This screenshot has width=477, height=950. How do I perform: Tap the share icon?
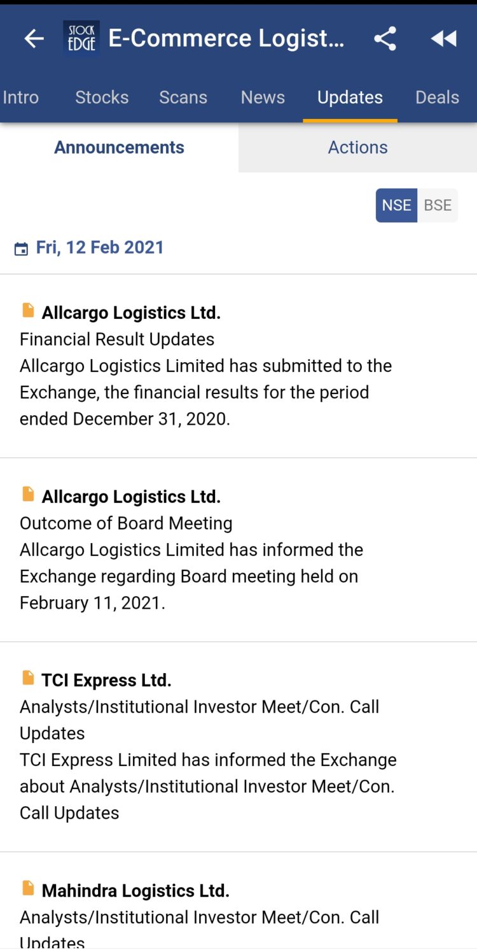pos(385,39)
